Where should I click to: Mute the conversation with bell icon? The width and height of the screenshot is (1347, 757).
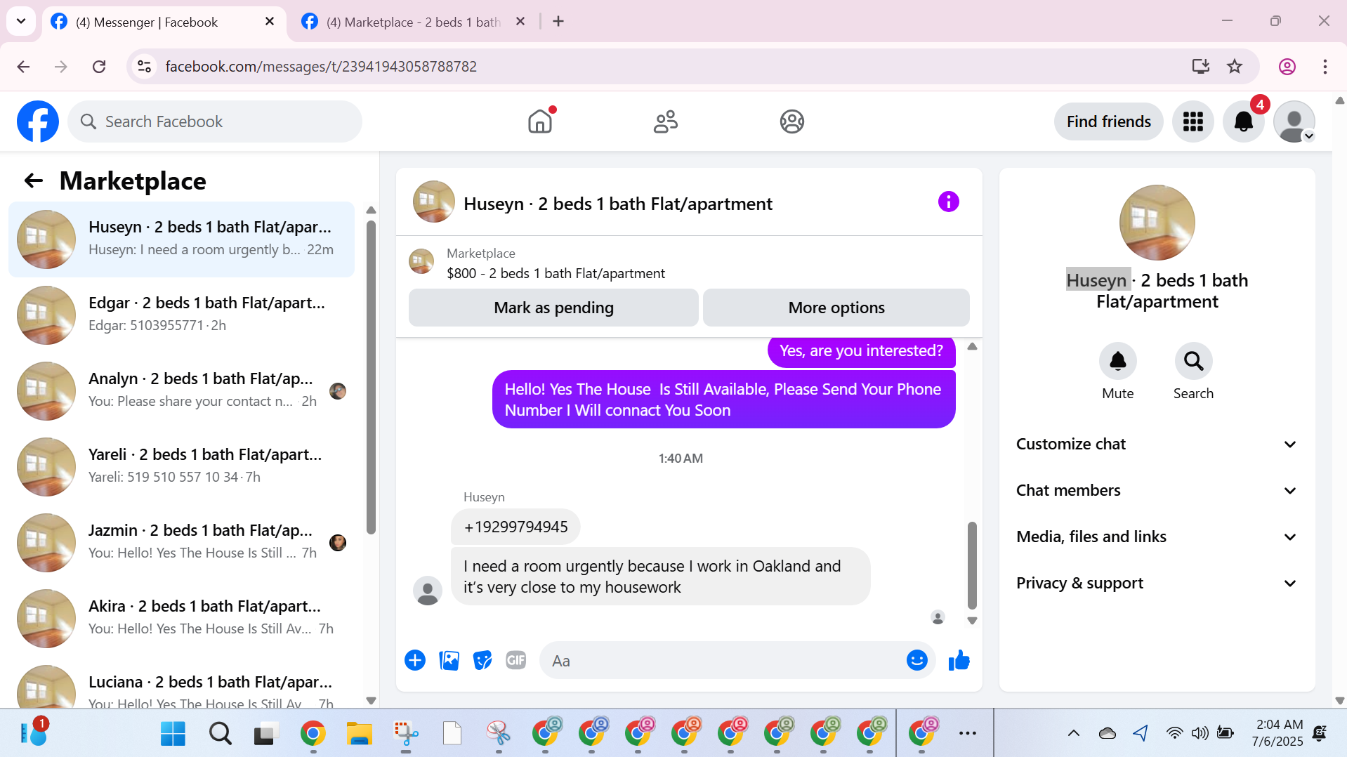click(x=1117, y=361)
